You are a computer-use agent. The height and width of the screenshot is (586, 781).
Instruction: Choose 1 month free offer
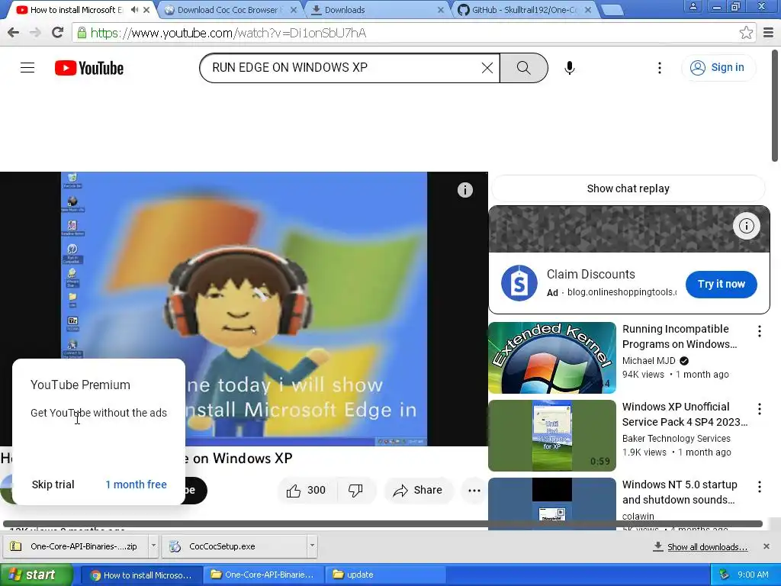(136, 485)
